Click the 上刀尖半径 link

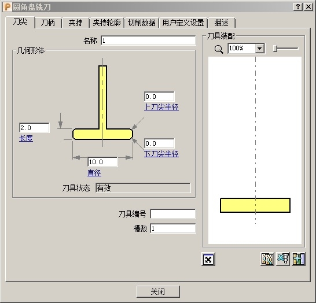point(161,107)
